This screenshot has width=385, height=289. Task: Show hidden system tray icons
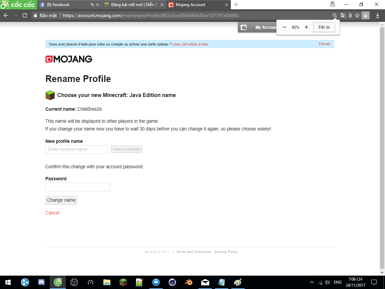(x=312, y=282)
